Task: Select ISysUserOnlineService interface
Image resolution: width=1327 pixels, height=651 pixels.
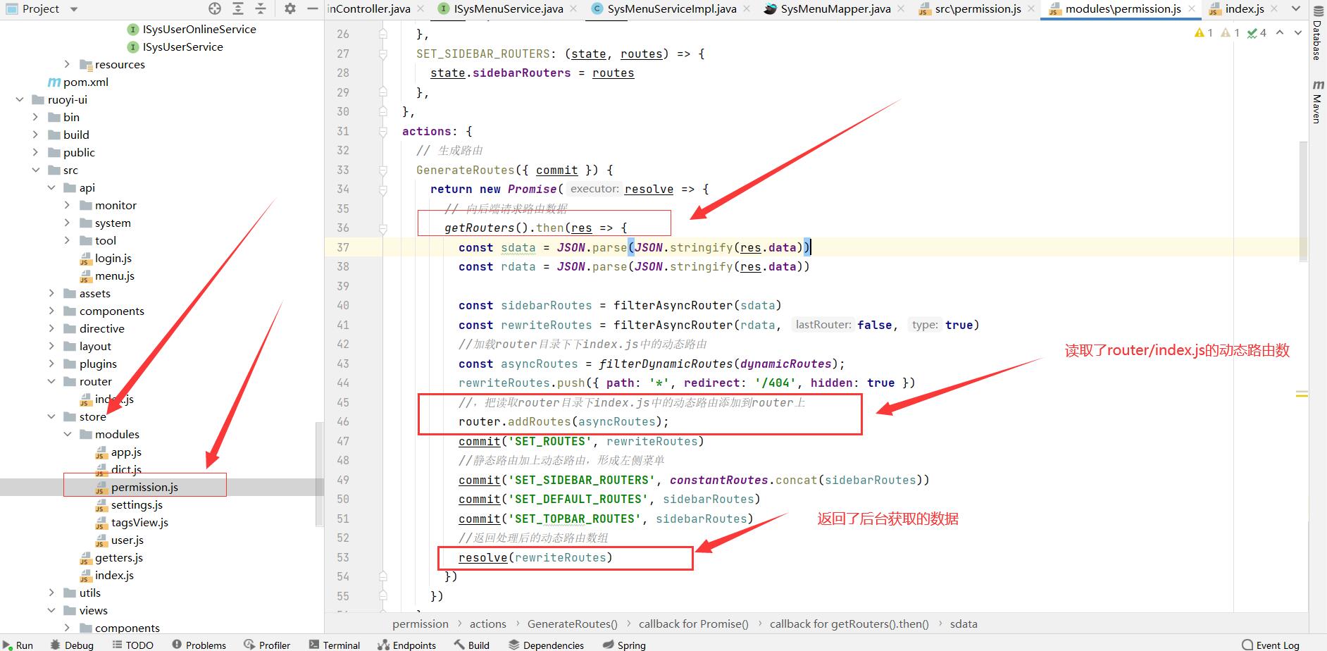Action: pyautogui.click(x=199, y=29)
